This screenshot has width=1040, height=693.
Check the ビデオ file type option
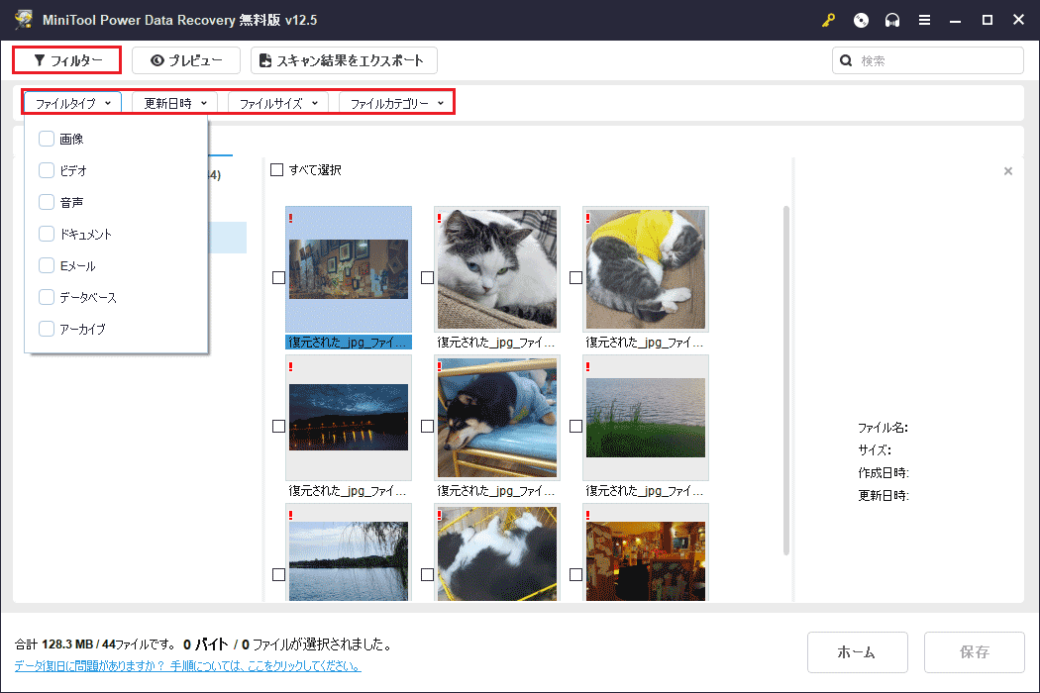(x=47, y=170)
